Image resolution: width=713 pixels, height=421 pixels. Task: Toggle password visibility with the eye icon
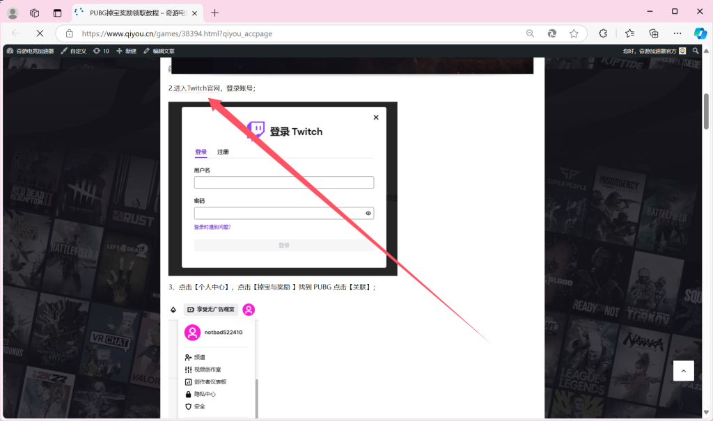click(x=368, y=214)
